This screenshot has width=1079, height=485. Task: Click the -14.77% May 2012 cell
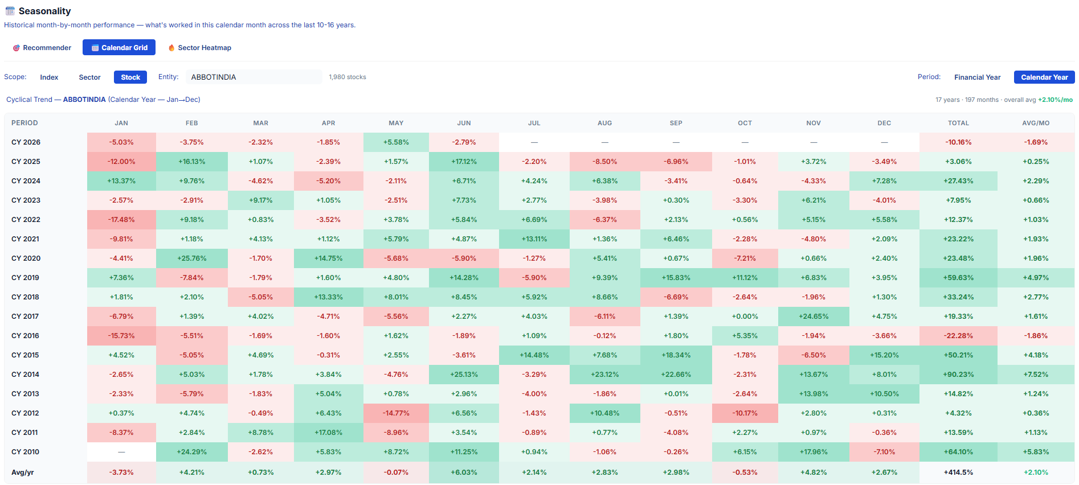click(x=396, y=413)
